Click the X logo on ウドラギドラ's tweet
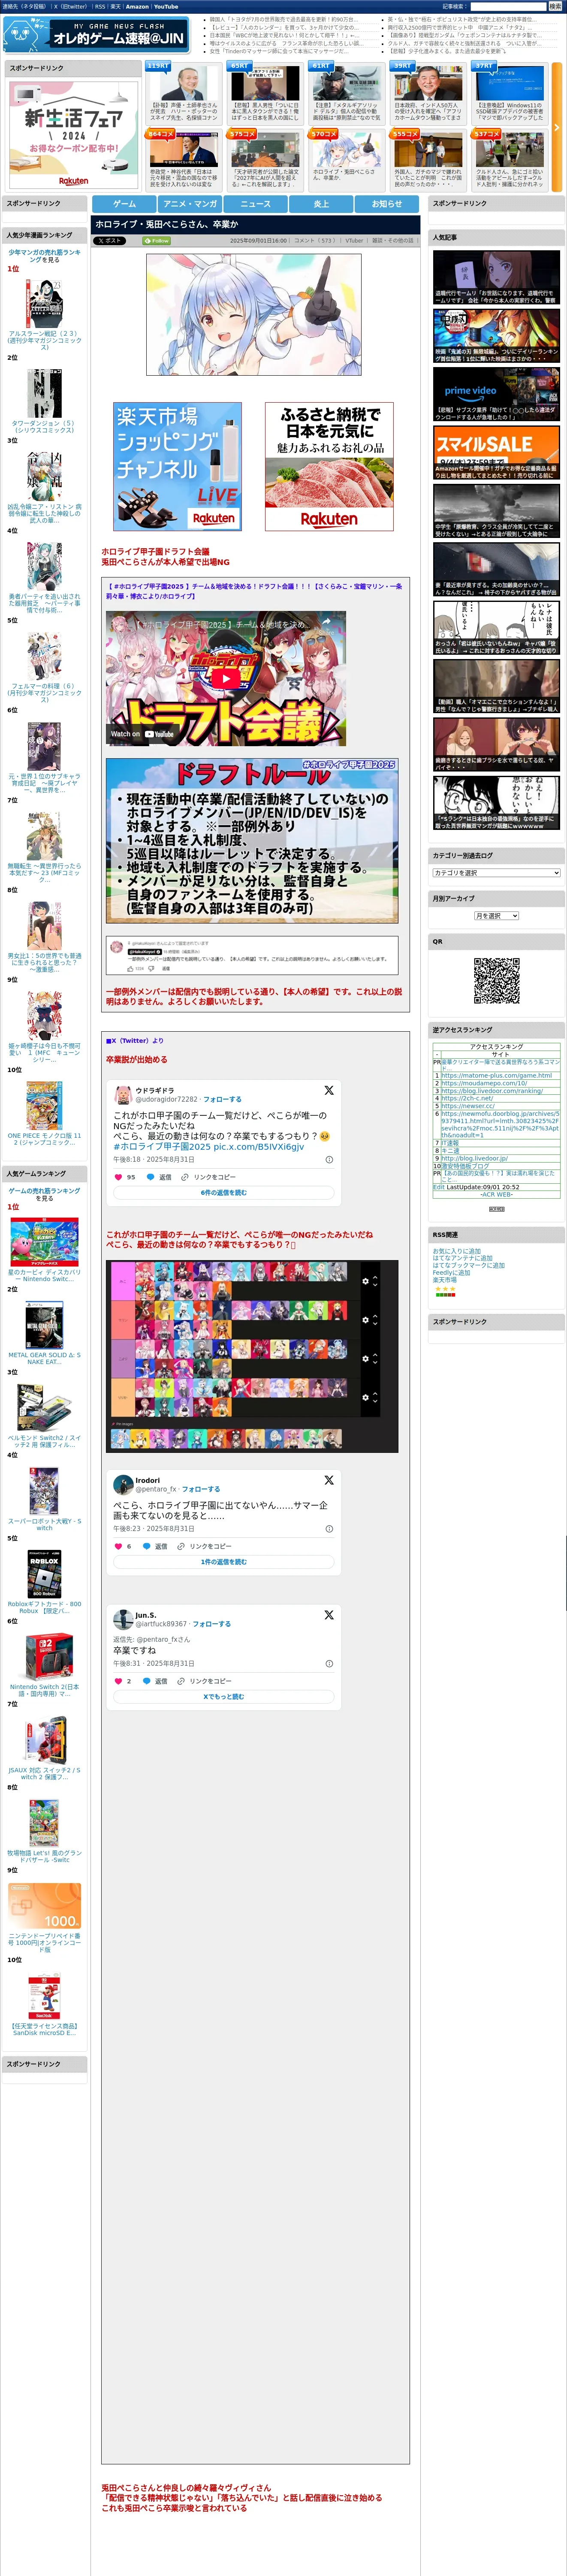This screenshot has height=2576, width=567. pos(329,1090)
